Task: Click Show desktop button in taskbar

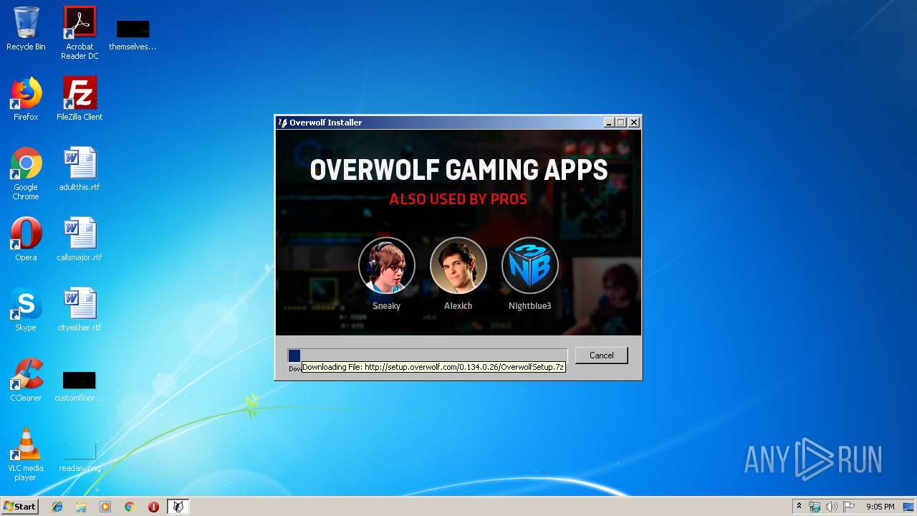Action: [x=909, y=507]
